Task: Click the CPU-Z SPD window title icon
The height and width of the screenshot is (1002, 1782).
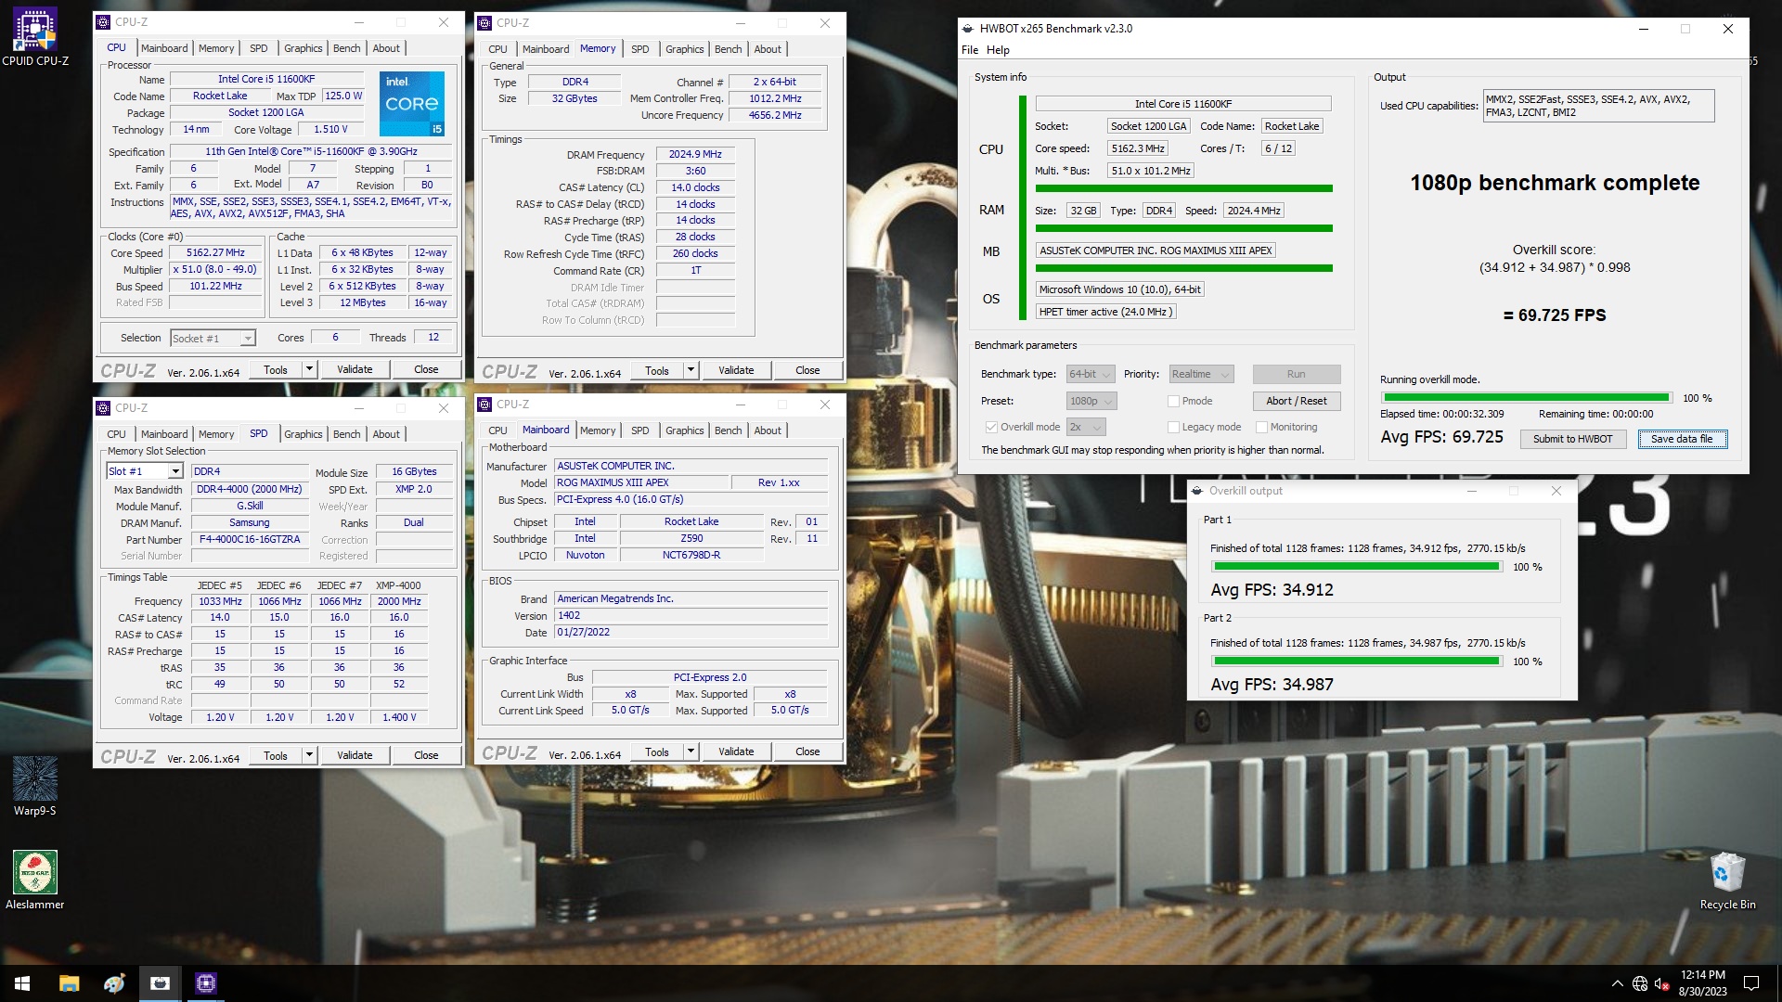Action: (x=102, y=408)
